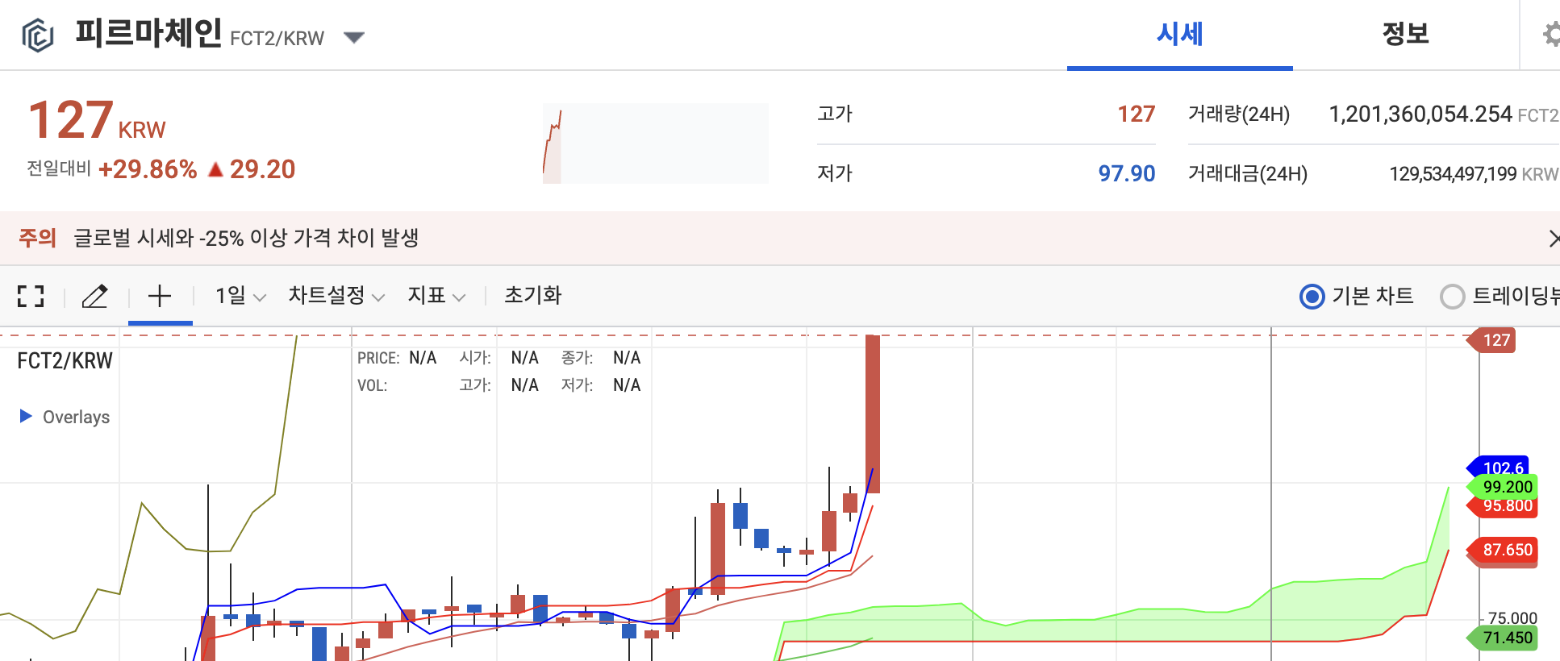Expand the Overlays disclosure triangle
Image resolution: width=1560 pixels, height=661 pixels.
point(26,416)
